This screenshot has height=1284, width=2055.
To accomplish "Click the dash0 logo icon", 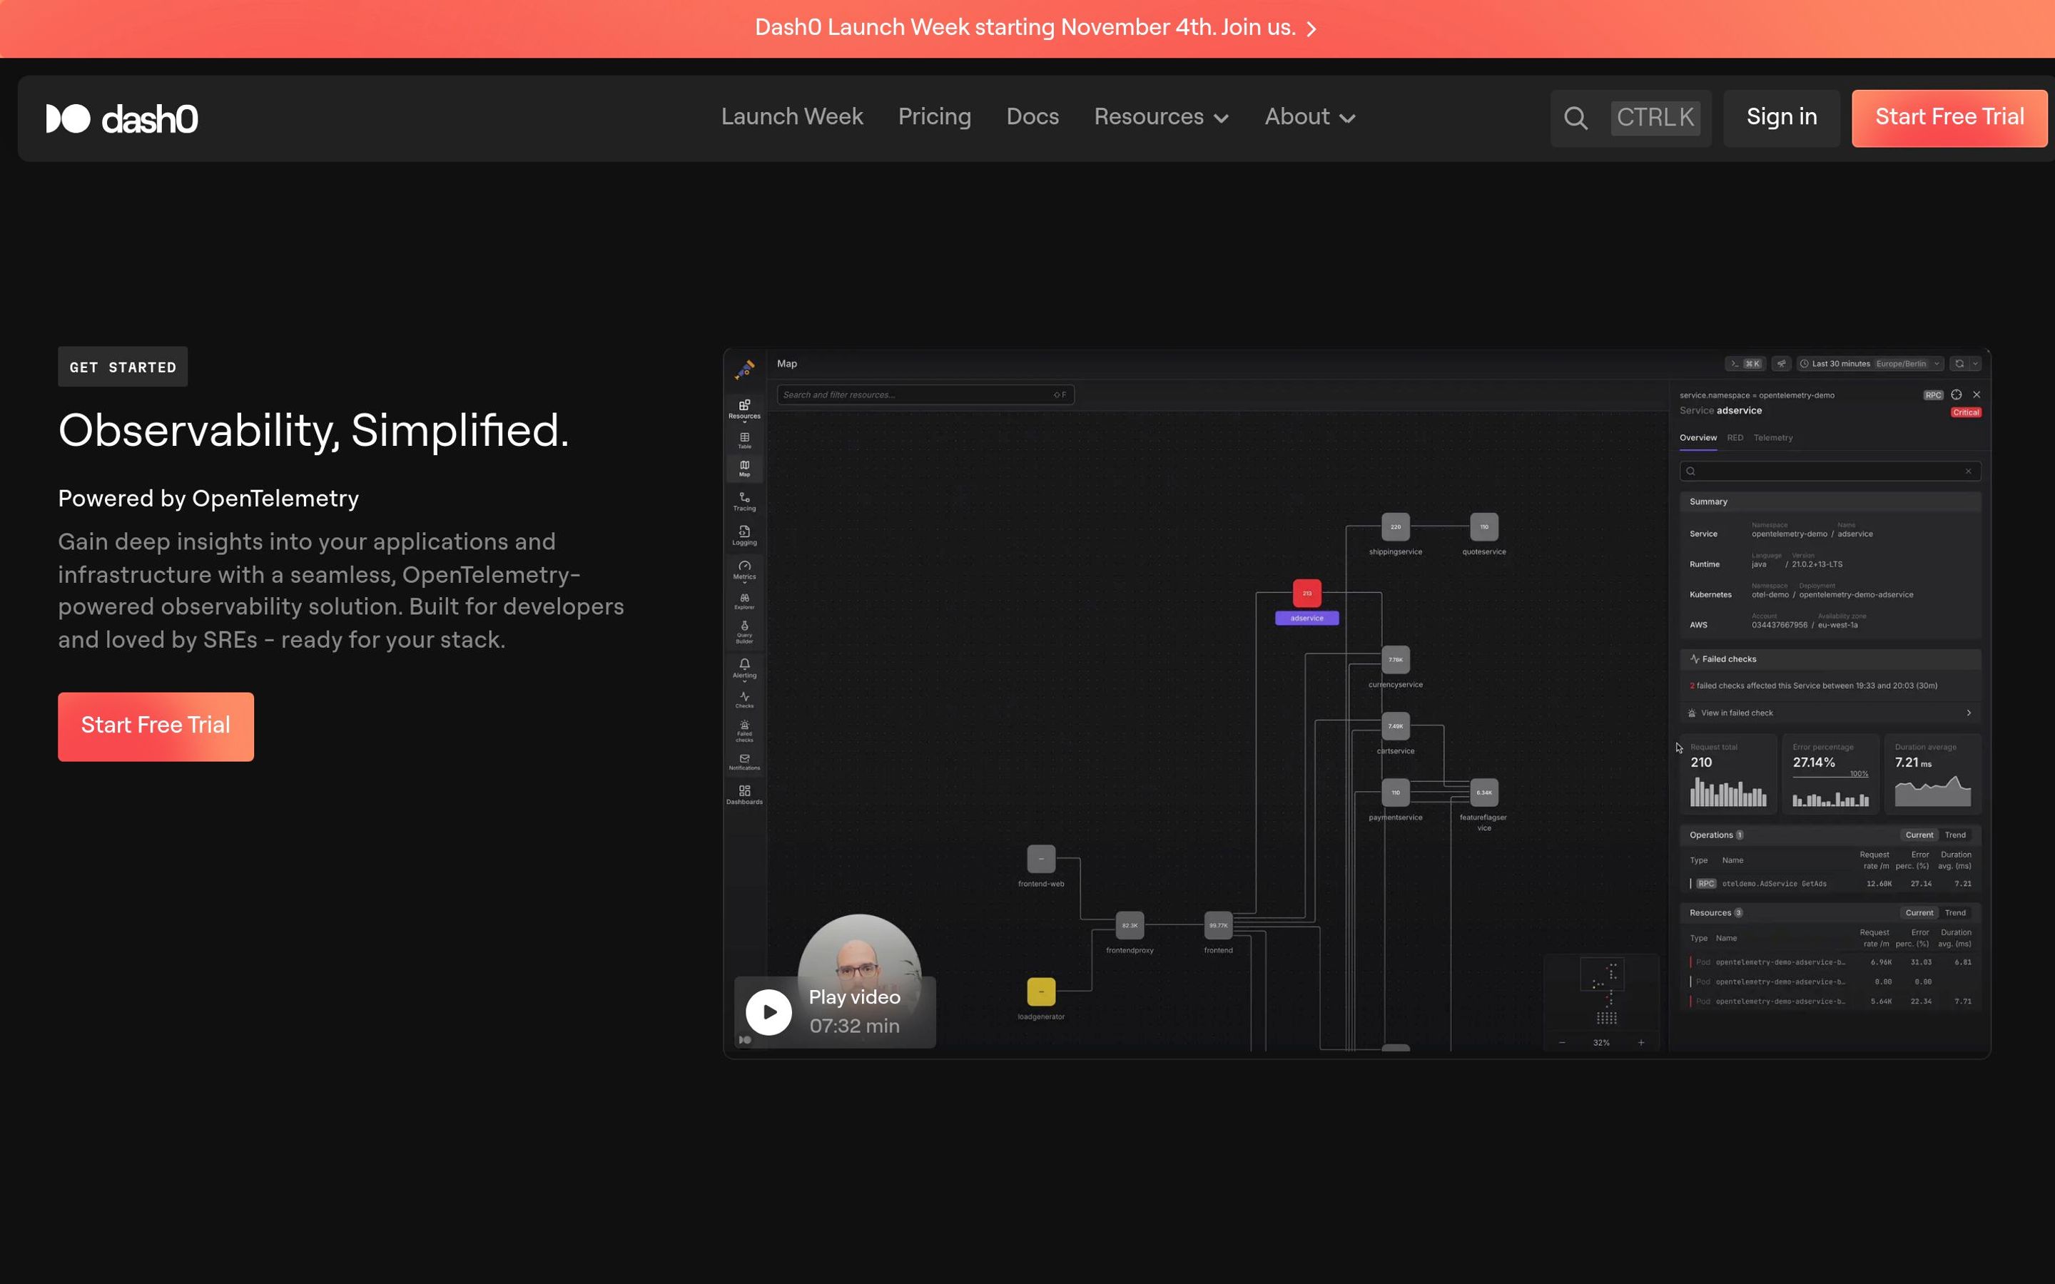I will (68, 118).
